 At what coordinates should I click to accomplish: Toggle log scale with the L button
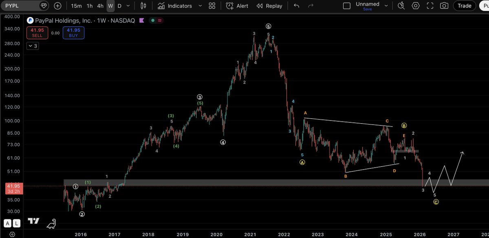[x=16, y=223]
